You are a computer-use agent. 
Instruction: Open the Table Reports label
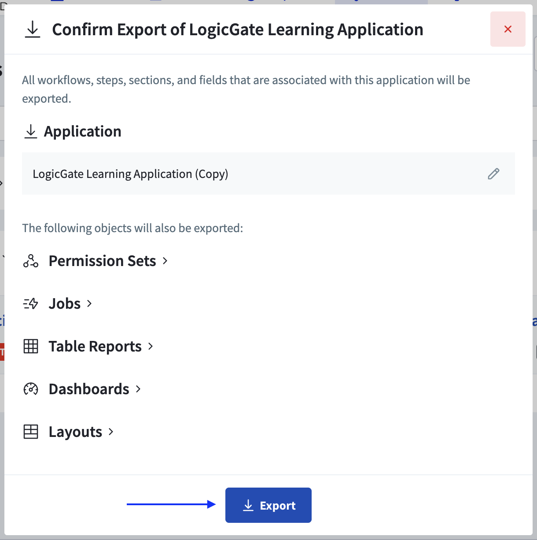pos(95,346)
